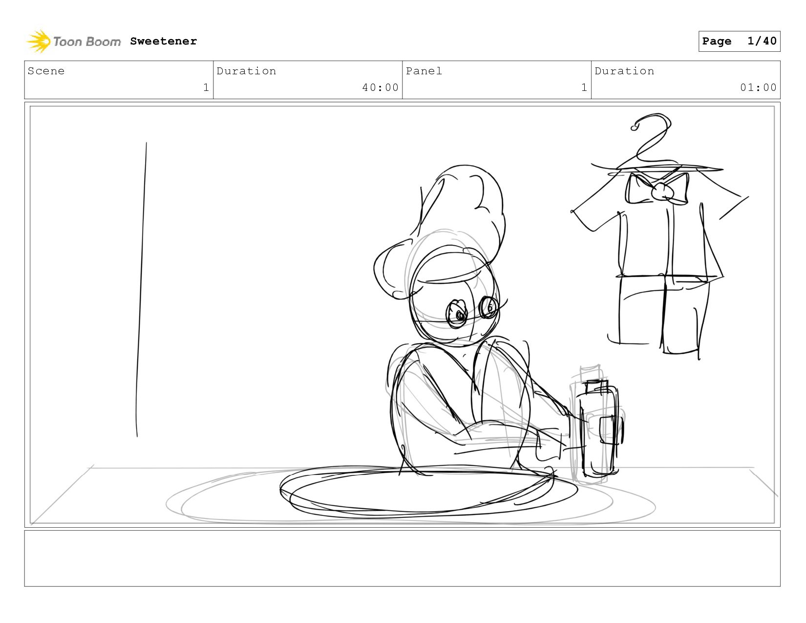Click the storyboard panel sketch thumbnail
The height and width of the screenshot is (623, 806).
coord(402,315)
